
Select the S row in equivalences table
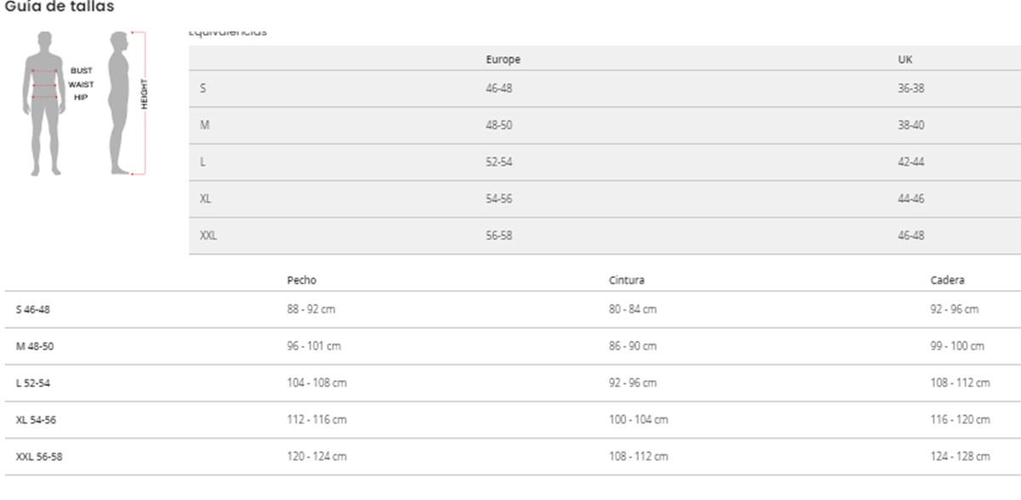tap(202, 88)
